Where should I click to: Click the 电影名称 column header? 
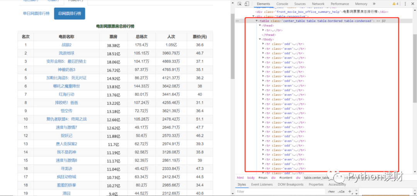tap(66, 37)
